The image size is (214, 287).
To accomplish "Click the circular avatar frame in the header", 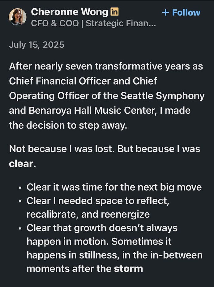I will tap(18, 17).
